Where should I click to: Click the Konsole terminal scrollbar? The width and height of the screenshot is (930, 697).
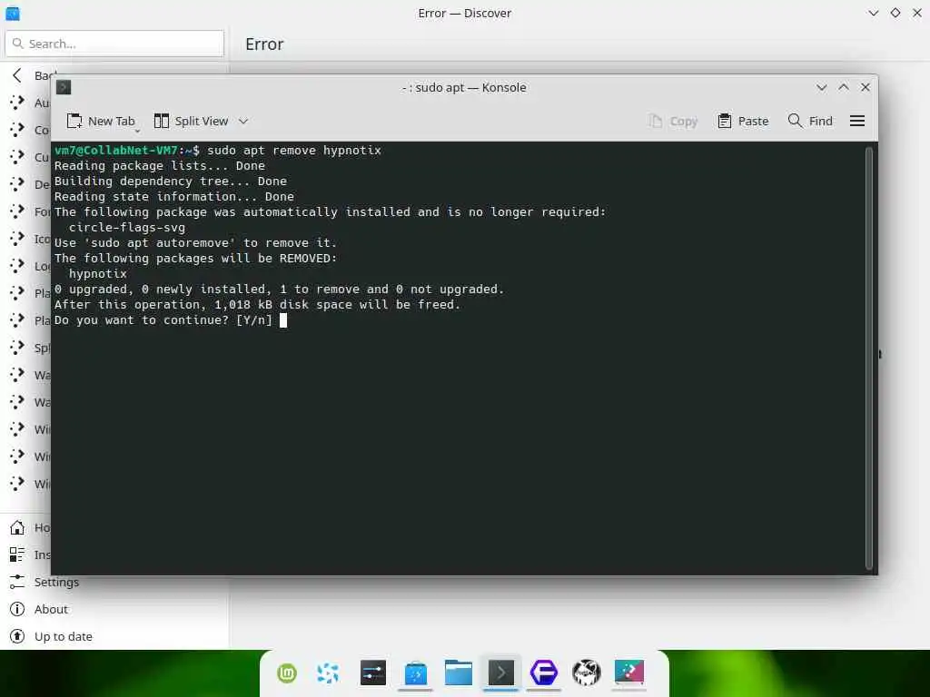click(x=869, y=358)
